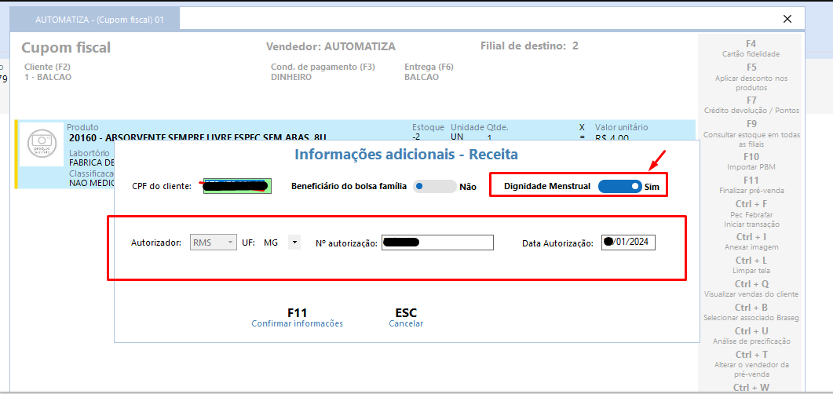
Task: Click Ctrl + U Análise de precificação
Action: coord(751,336)
